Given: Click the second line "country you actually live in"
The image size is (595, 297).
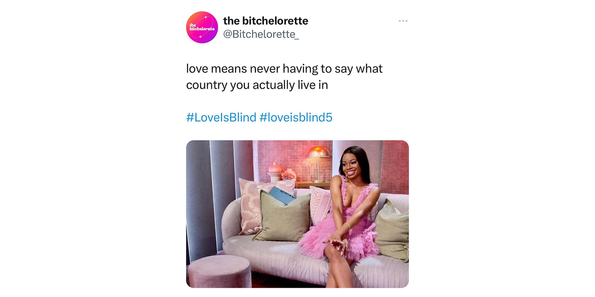Looking at the screenshot, I should click(x=257, y=85).
